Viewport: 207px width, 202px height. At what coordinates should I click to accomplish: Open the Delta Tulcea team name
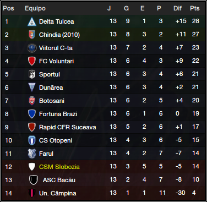pyautogui.click(x=57, y=21)
